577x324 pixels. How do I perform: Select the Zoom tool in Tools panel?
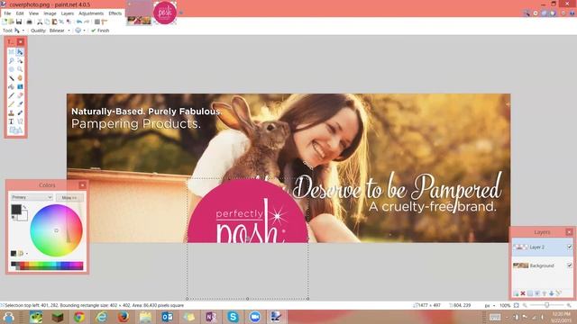(x=20, y=69)
